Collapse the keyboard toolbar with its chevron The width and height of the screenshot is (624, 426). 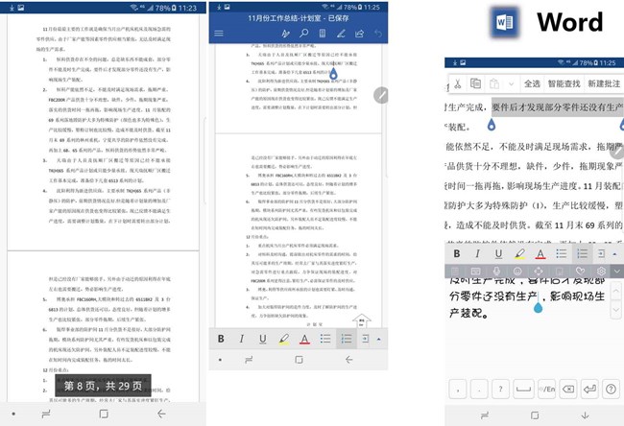617,272
